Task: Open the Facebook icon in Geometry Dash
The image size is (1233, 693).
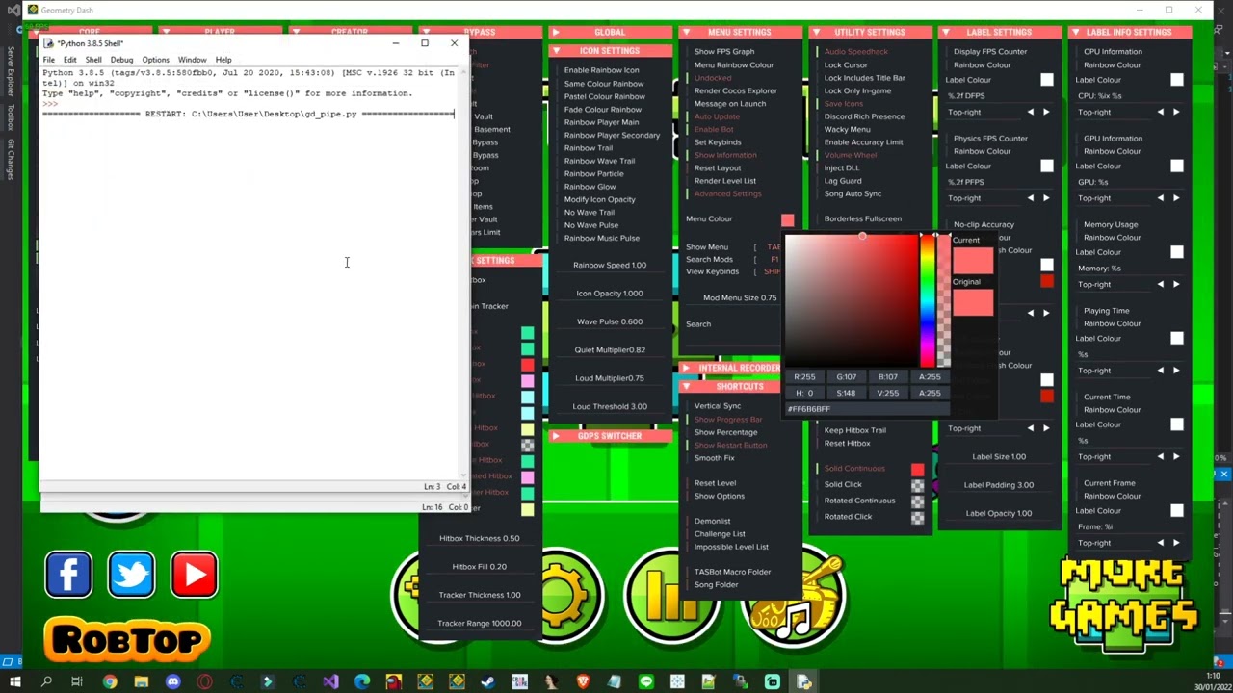Action: pos(68,575)
